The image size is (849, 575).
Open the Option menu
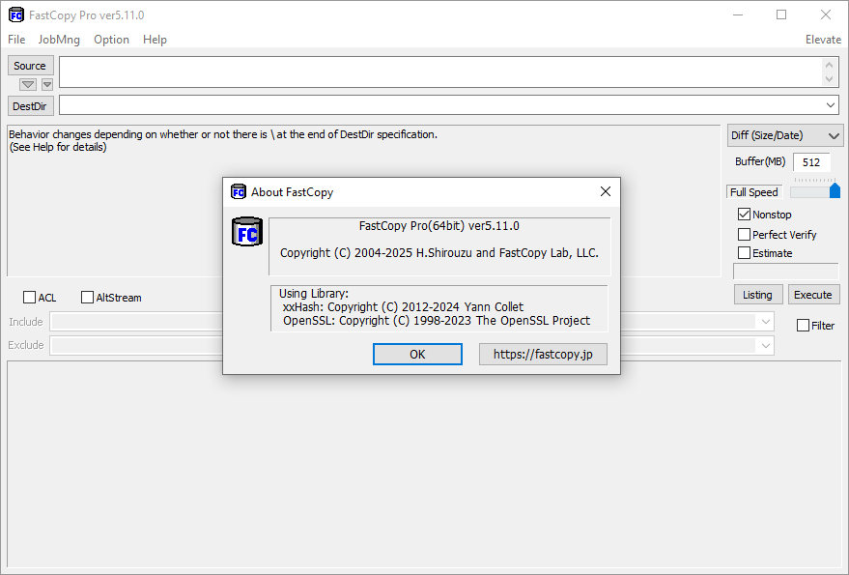[x=111, y=40]
